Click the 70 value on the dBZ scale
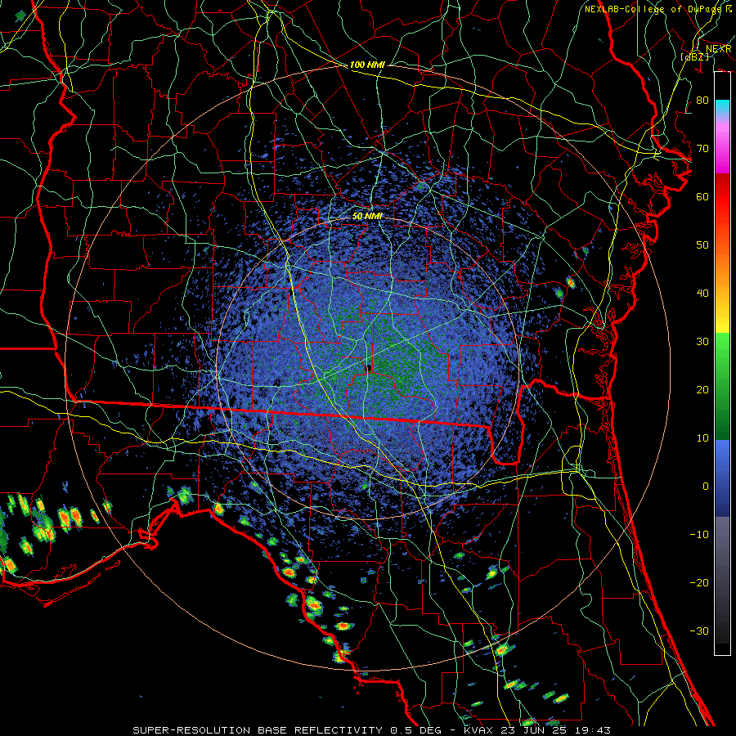The image size is (736, 736). 702,148
